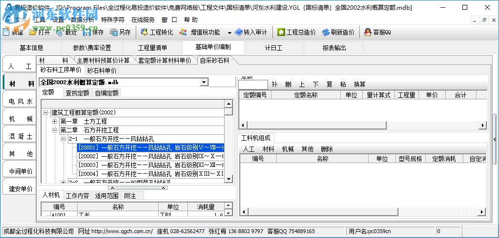The width and height of the screenshot is (499, 238).
Task: Select the [20003] 岩石级别XI~XII tree row
Action: (150, 165)
